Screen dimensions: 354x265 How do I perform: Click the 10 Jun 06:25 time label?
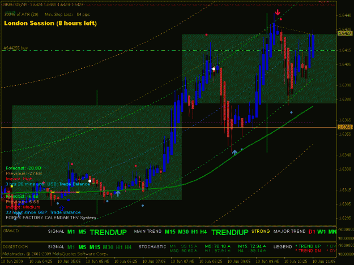point(126,262)
